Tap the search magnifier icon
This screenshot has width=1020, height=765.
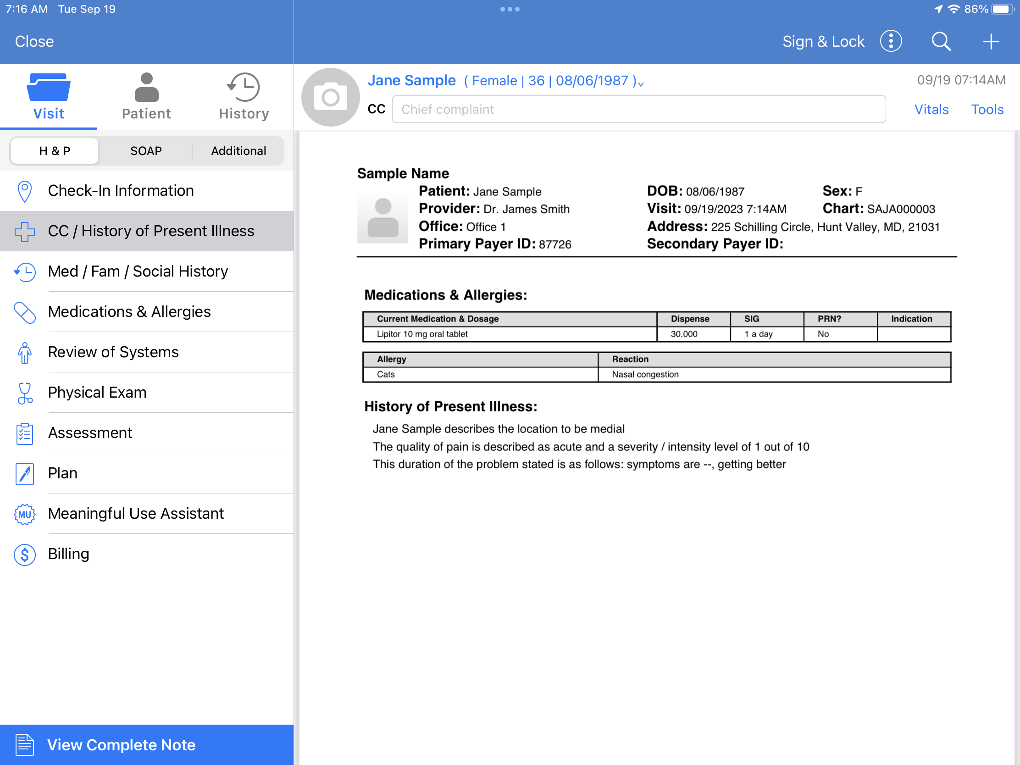click(x=941, y=41)
